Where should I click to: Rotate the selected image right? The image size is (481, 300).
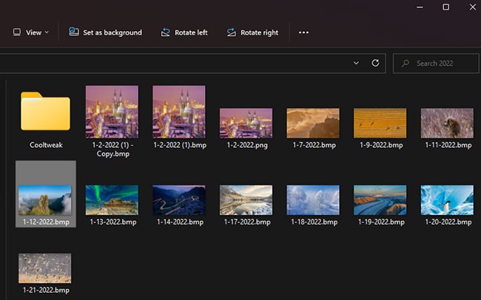point(252,33)
